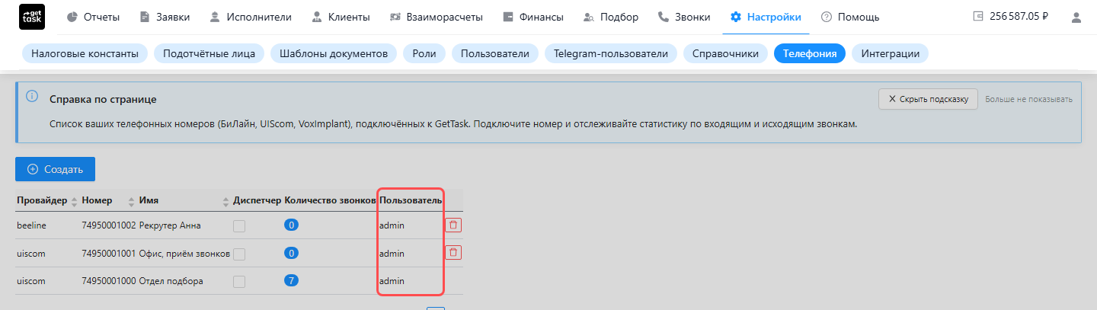The image size is (1097, 310).
Task: Open the Отчеты menu
Action: point(92,17)
